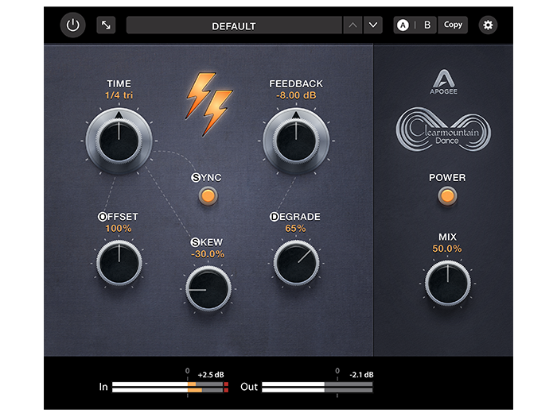Select preset slot A

403,25
